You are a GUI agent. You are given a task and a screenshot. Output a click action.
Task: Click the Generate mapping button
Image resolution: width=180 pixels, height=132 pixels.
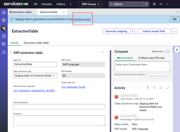(116, 31)
